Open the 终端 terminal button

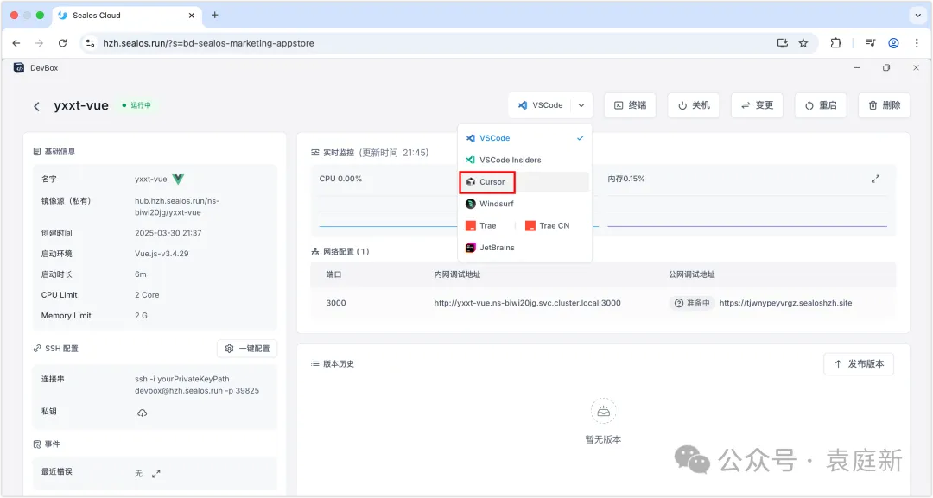tap(630, 105)
